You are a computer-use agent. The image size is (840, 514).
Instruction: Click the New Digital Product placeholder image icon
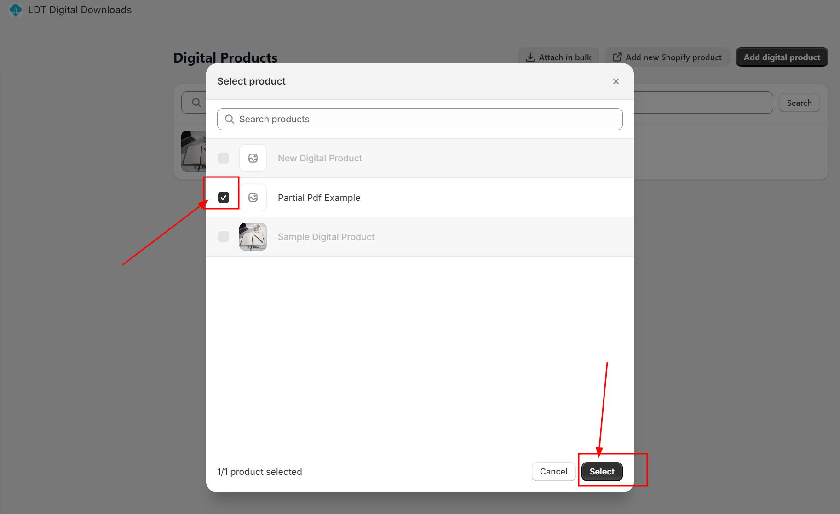click(253, 158)
